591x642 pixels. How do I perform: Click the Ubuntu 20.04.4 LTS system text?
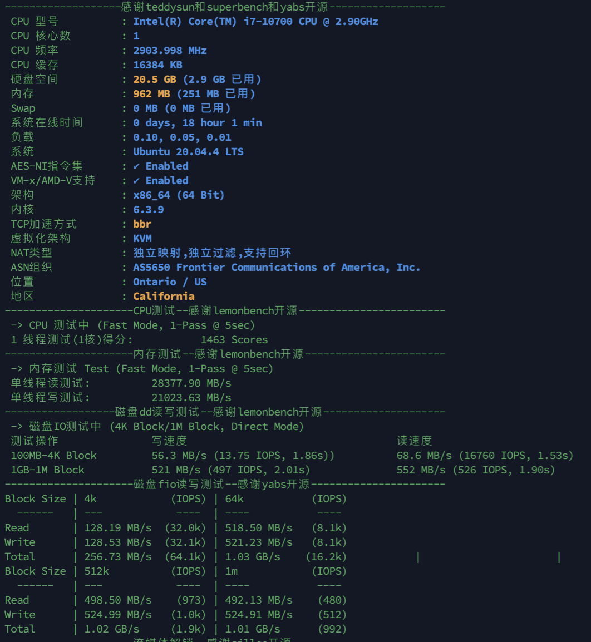click(188, 152)
